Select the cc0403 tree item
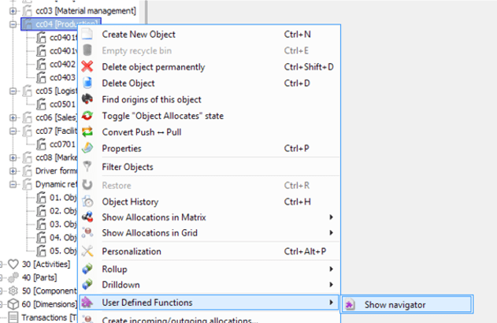 click(63, 77)
